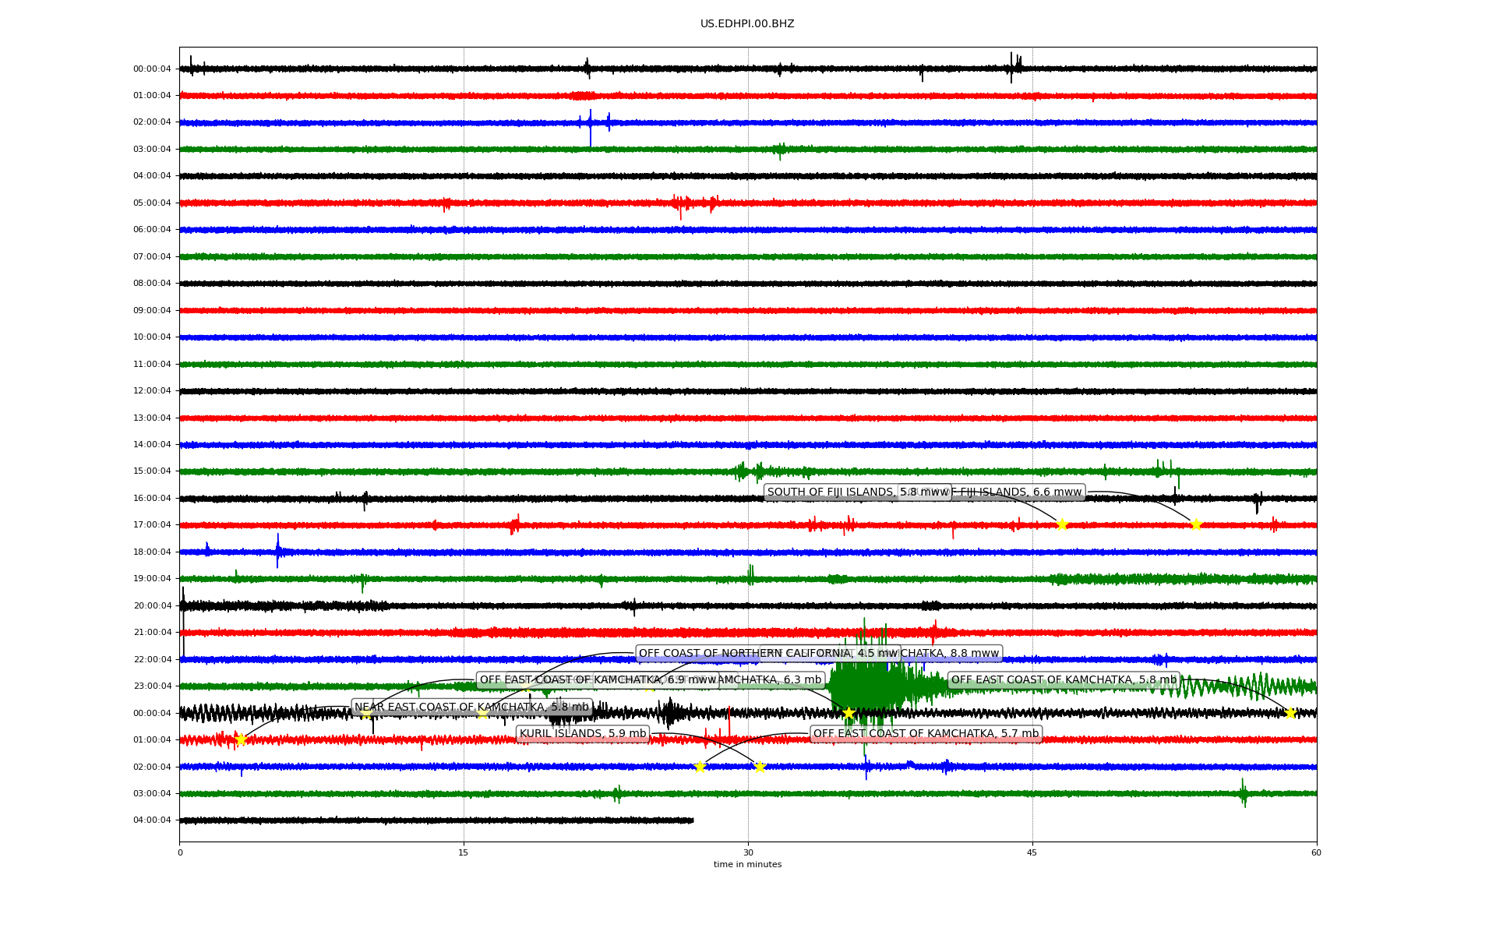Select the 12:00:04 trace time label
This screenshot has width=1496, height=935.
coord(152,391)
